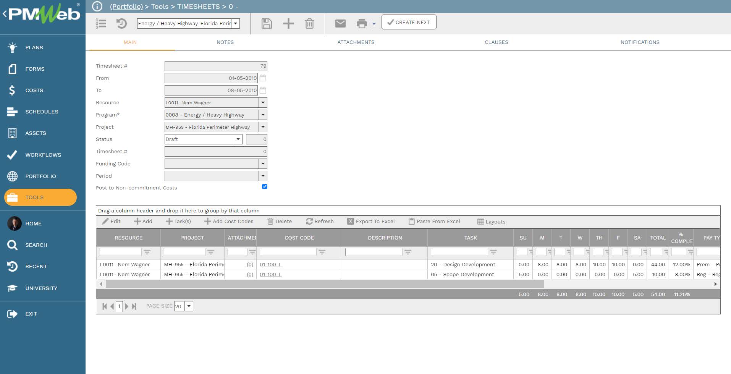Open the list view icon in toolbar
Image resolution: width=731 pixels, height=374 pixels.
[x=101, y=24]
